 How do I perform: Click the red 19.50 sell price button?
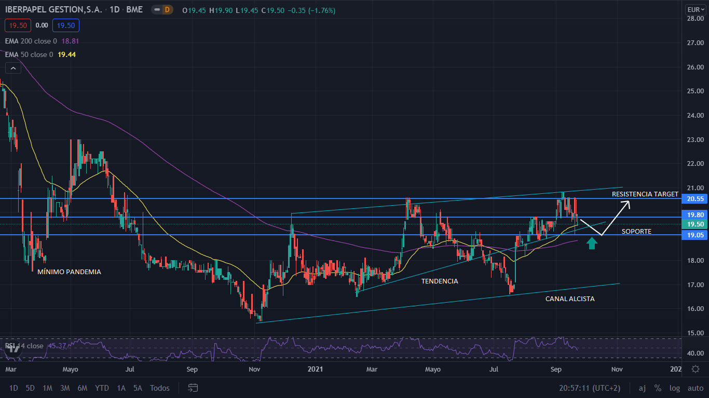point(18,25)
